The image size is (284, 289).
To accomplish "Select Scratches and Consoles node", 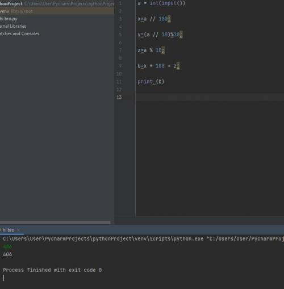I will [x=20, y=33].
